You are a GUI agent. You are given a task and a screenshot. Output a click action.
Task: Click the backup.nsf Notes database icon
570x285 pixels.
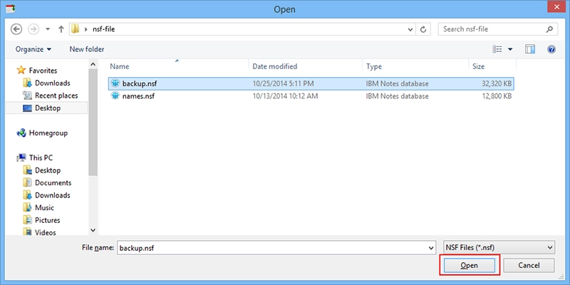pos(115,83)
